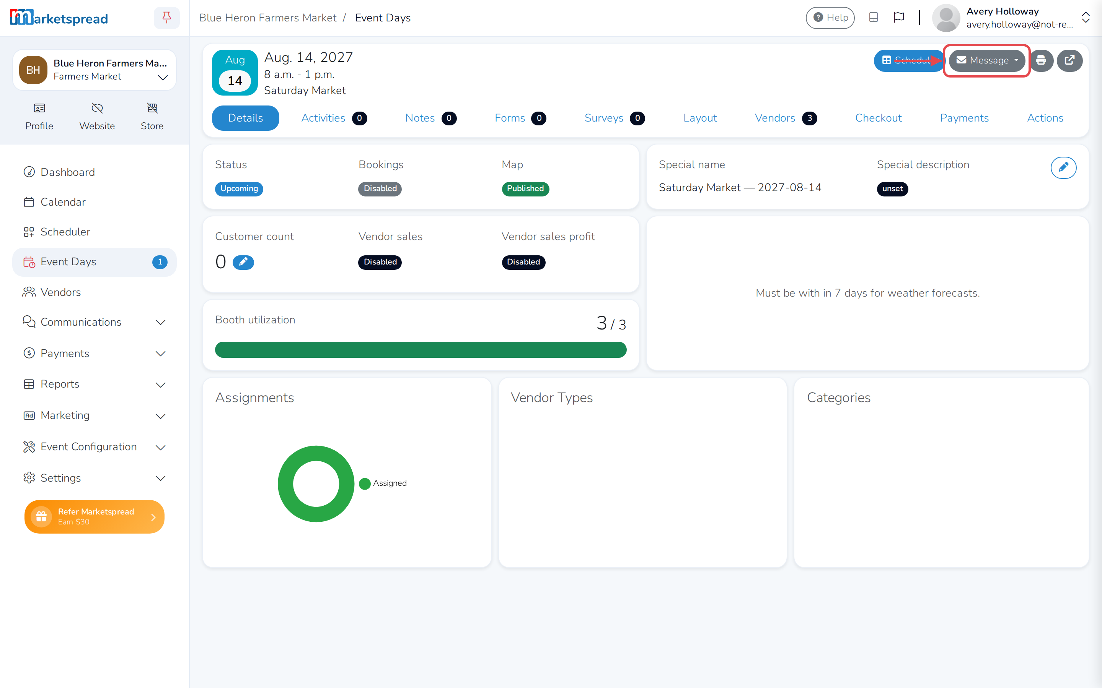Click the flag icon in header
The height and width of the screenshot is (688, 1102).
coord(899,17)
